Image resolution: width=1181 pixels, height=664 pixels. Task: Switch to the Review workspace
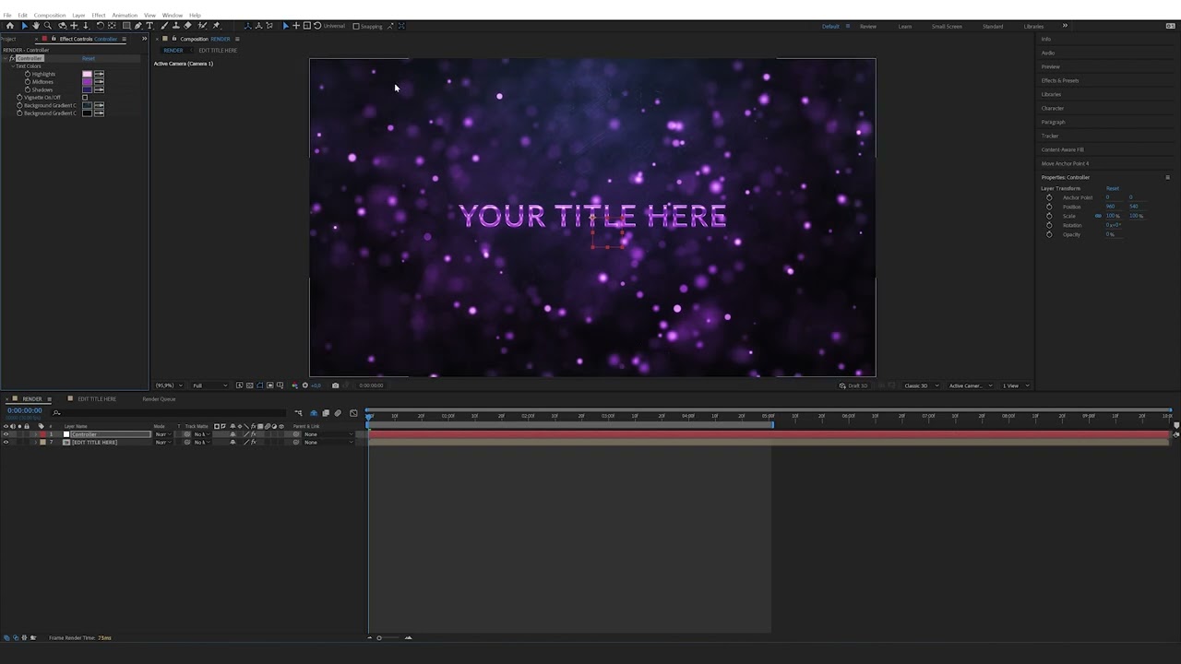click(x=868, y=26)
